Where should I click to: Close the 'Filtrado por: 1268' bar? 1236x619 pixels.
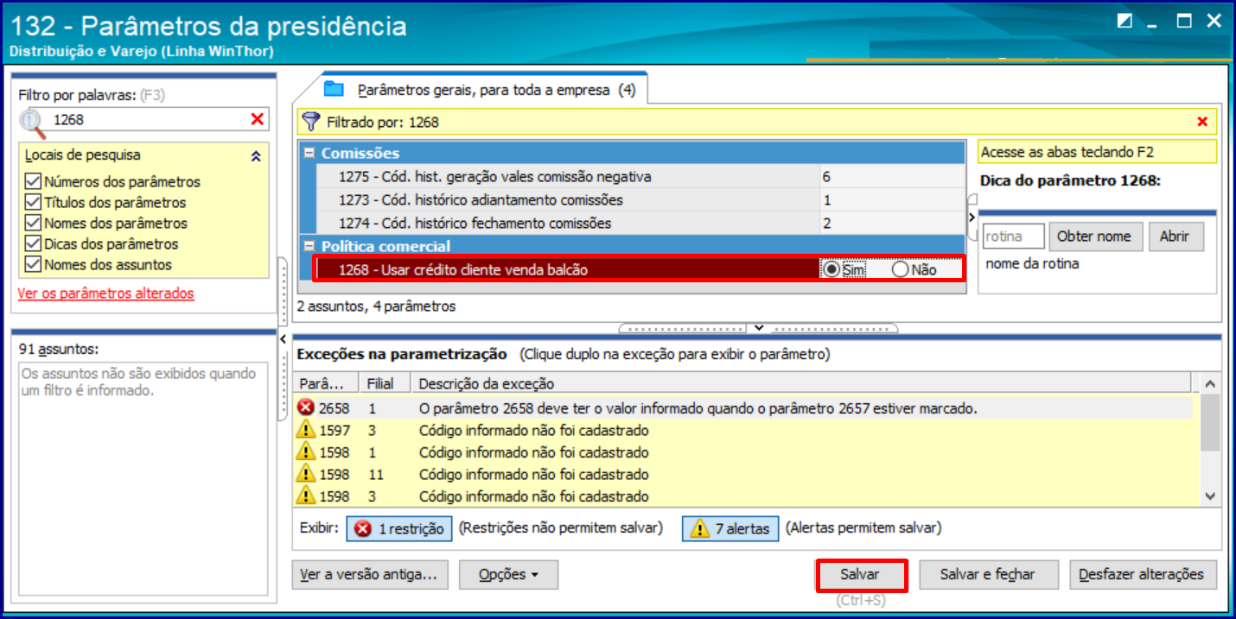[1201, 122]
